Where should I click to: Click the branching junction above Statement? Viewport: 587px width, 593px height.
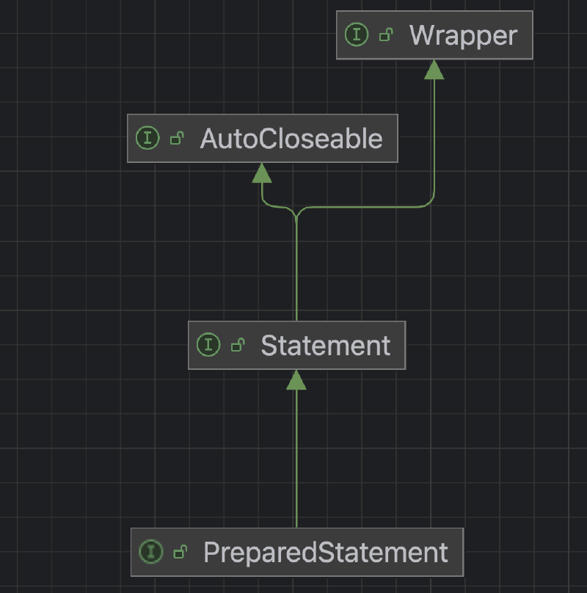[296, 214]
